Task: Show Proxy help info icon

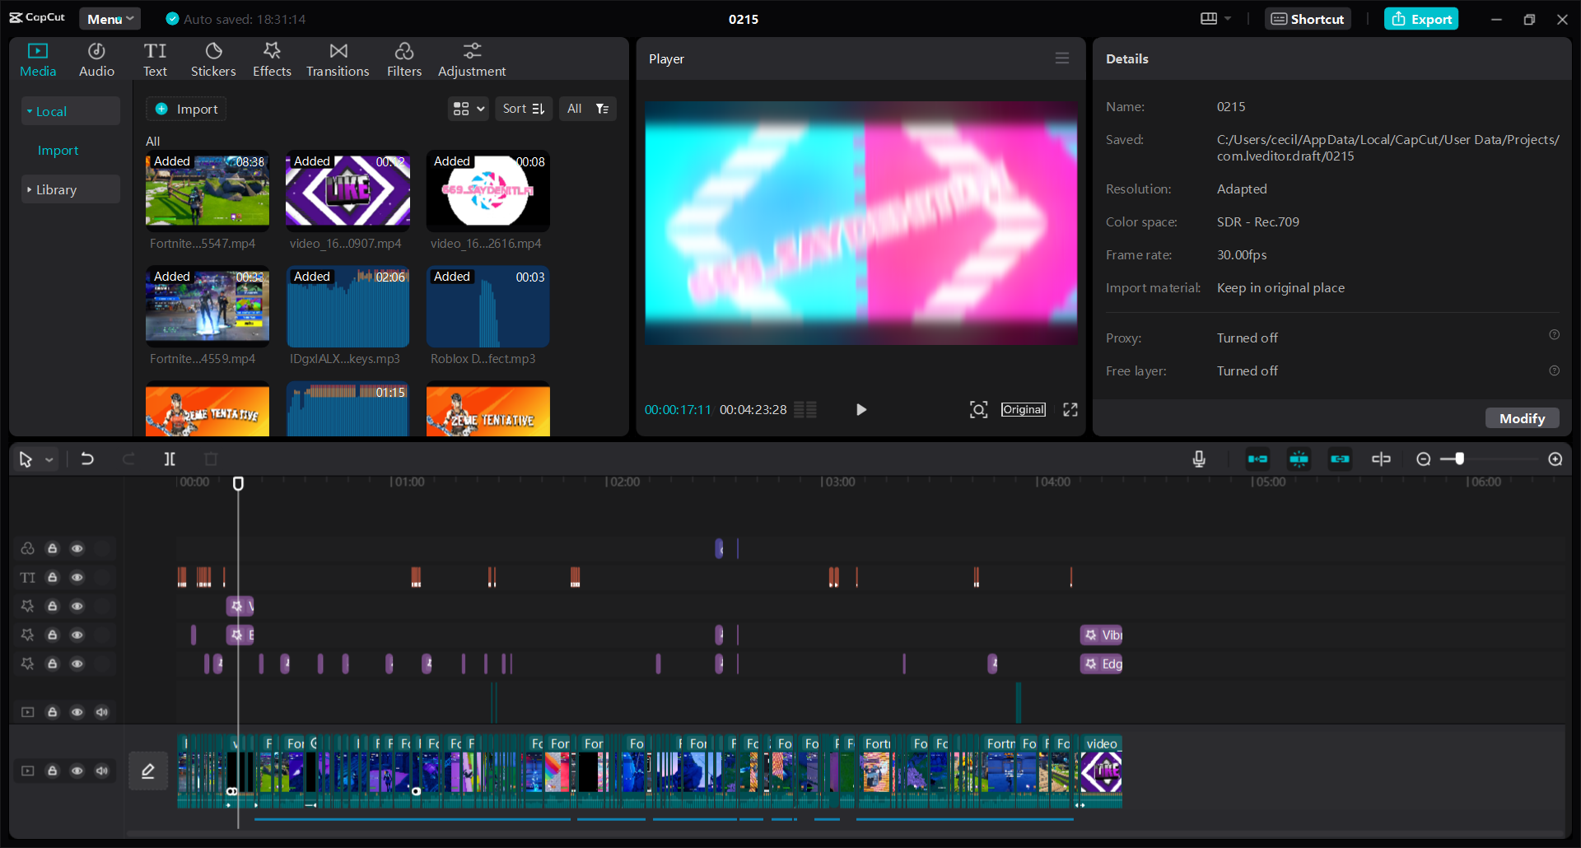Action: [x=1555, y=335]
